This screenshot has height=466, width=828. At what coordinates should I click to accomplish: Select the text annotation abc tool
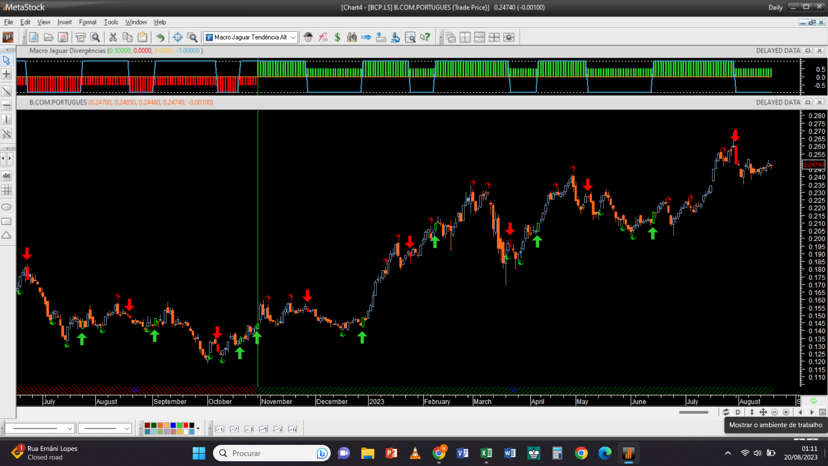pos(6,176)
